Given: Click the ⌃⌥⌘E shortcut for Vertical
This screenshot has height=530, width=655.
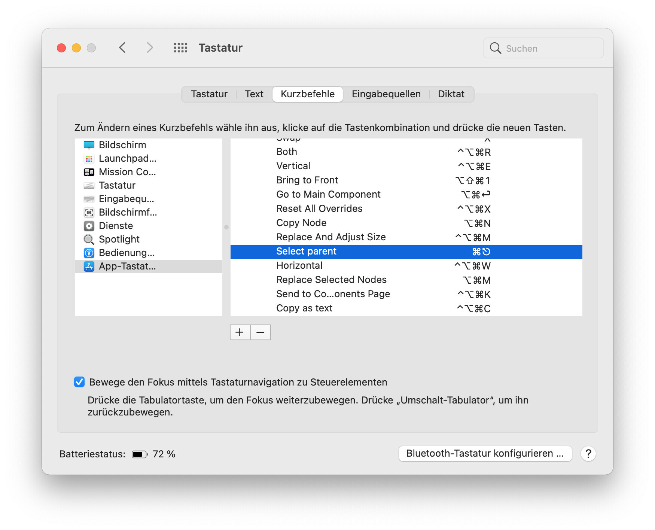Looking at the screenshot, I should click(475, 167).
